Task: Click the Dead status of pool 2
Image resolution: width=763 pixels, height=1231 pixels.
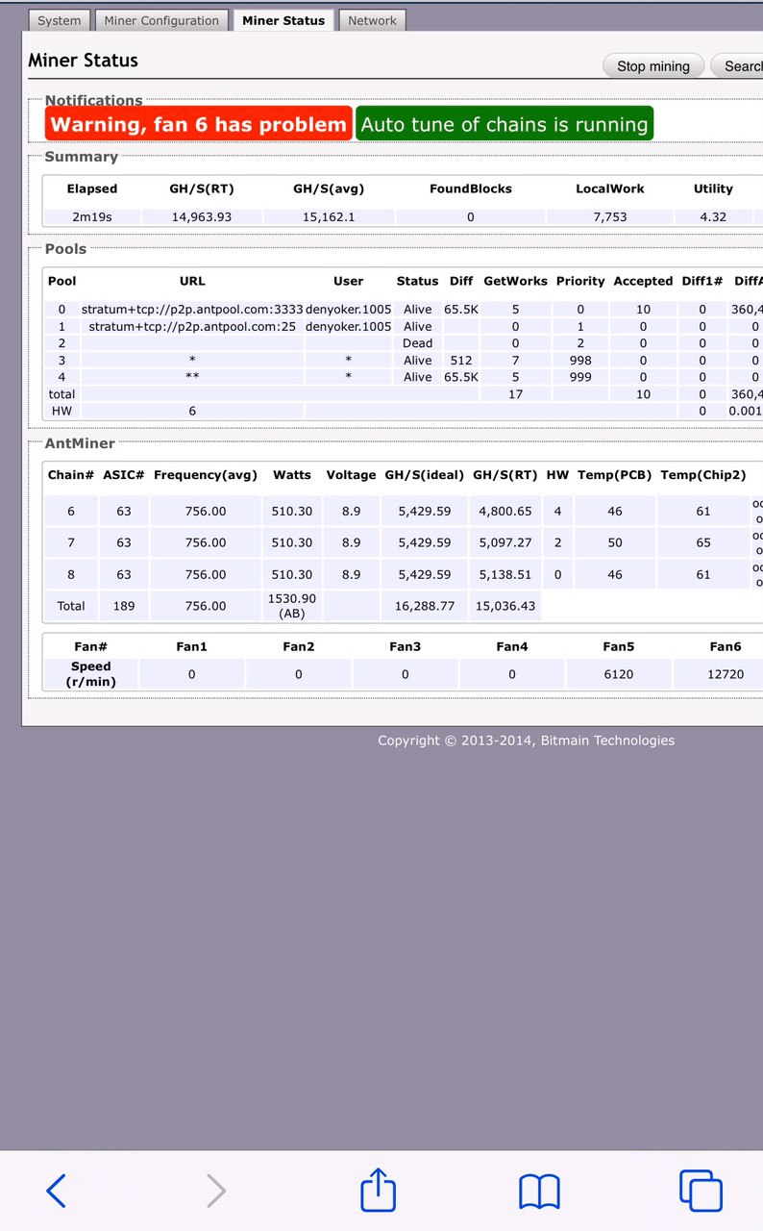Action: 418,343
